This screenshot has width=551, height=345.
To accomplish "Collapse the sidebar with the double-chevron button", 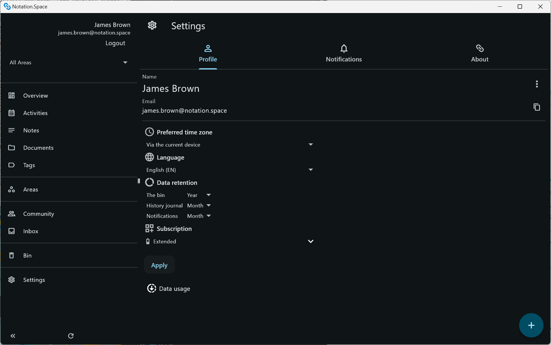I will 13,336.
